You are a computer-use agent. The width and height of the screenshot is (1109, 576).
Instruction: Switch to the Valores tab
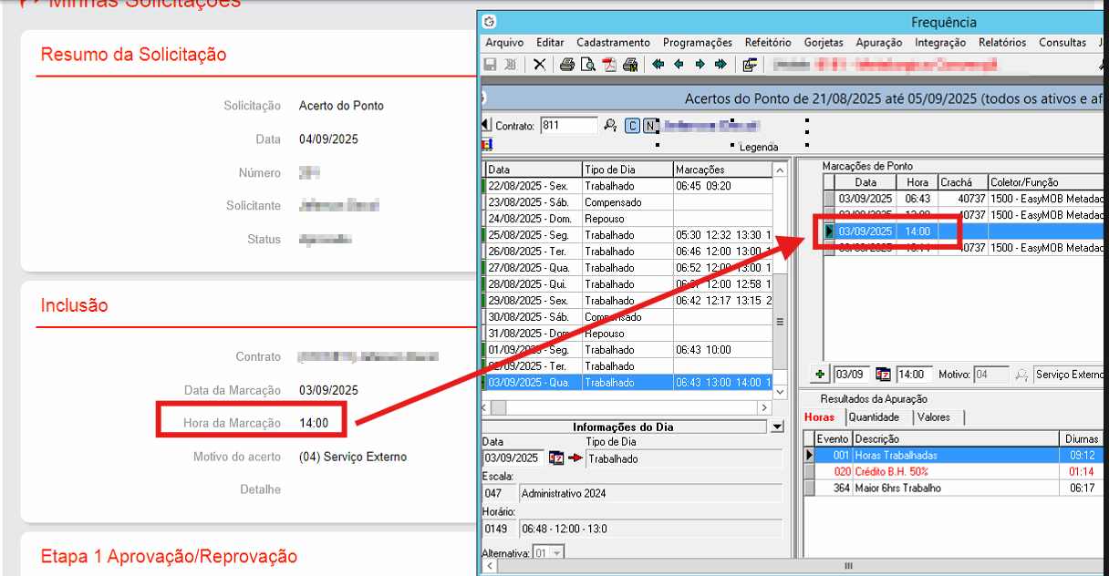point(933,417)
